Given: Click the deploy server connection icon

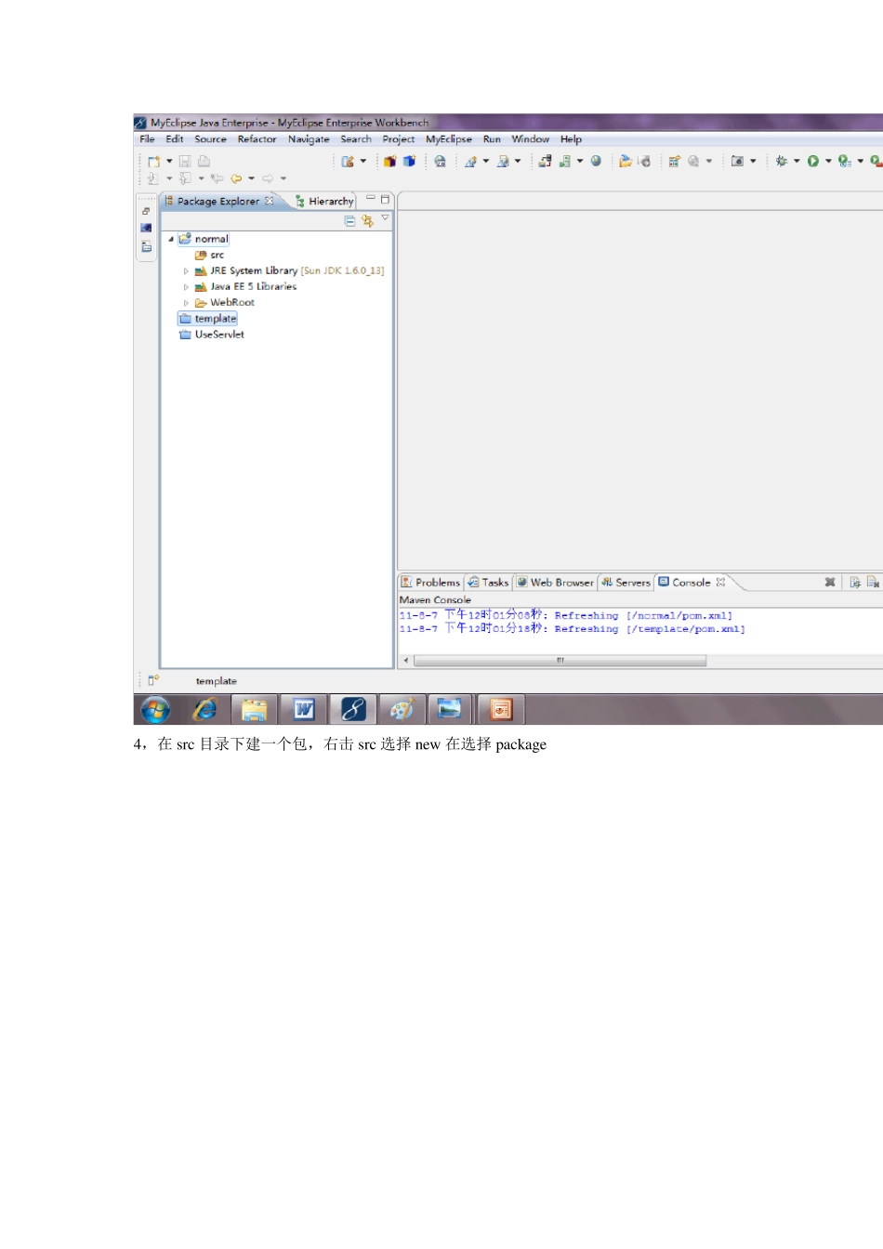Looking at the screenshot, I should (545, 162).
